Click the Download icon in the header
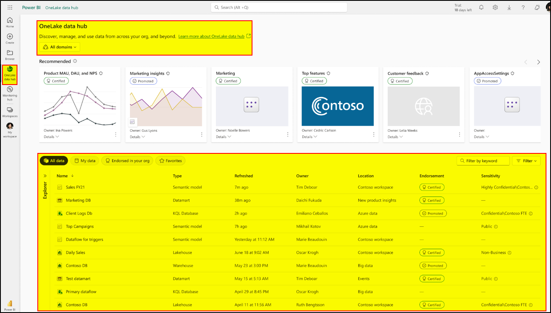The width and height of the screenshot is (551, 313). tap(509, 7)
